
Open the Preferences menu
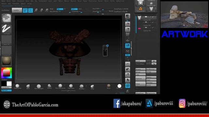(x=92, y=1)
